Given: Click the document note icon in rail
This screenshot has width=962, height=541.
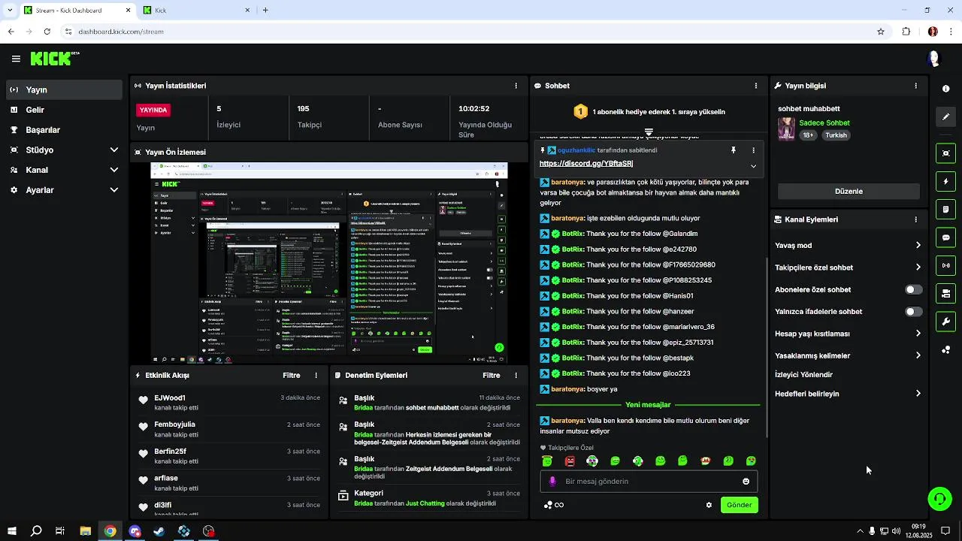Looking at the screenshot, I should point(945,209).
